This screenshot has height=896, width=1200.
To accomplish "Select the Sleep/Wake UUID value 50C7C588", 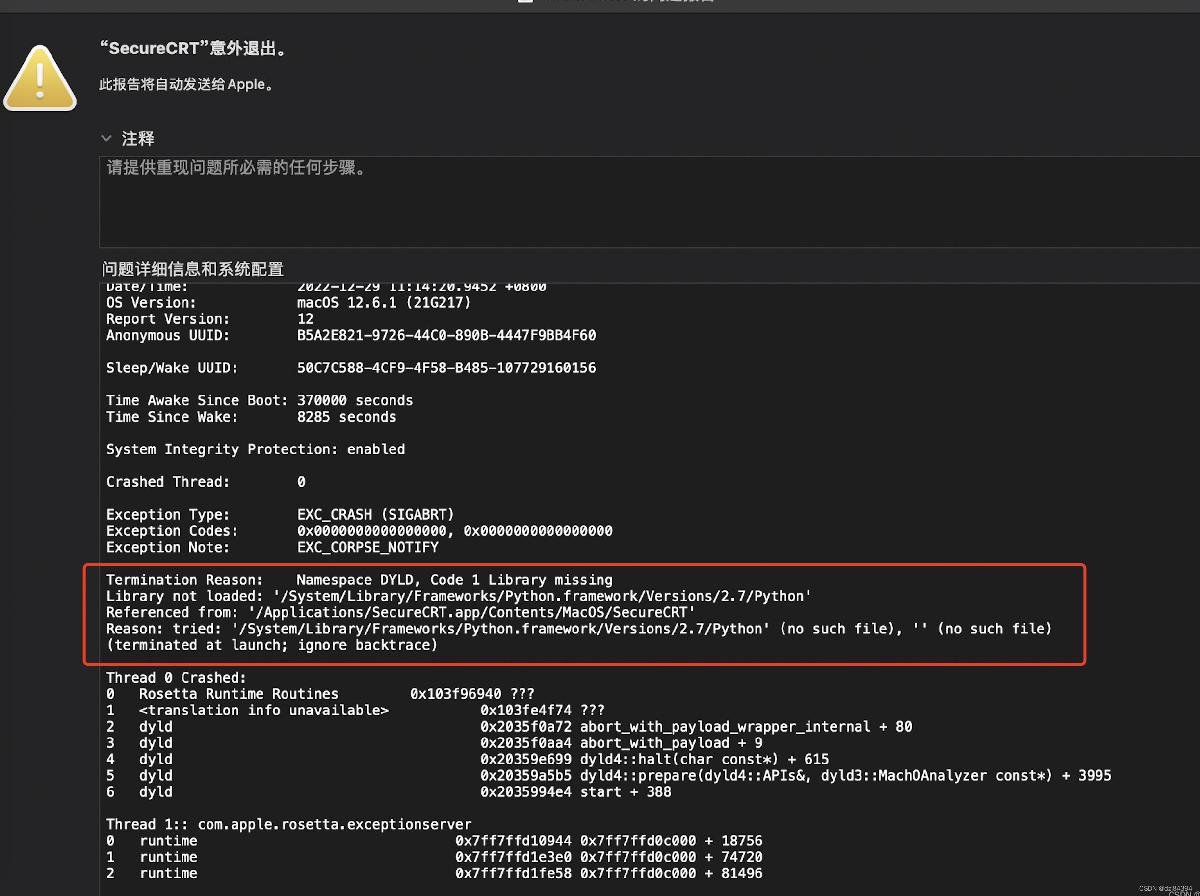I will click(446, 368).
